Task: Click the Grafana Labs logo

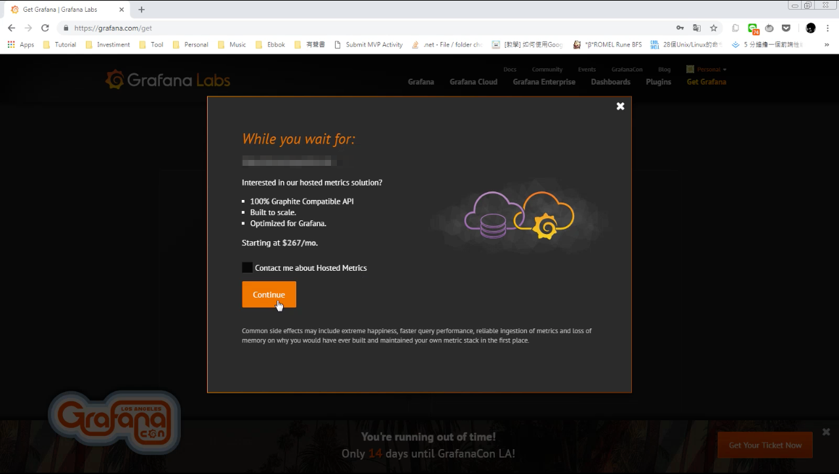Action: pos(168,80)
